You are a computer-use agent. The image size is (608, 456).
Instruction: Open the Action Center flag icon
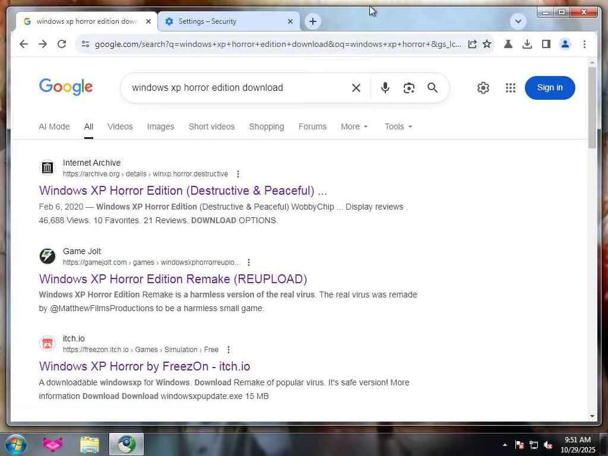(x=520, y=445)
